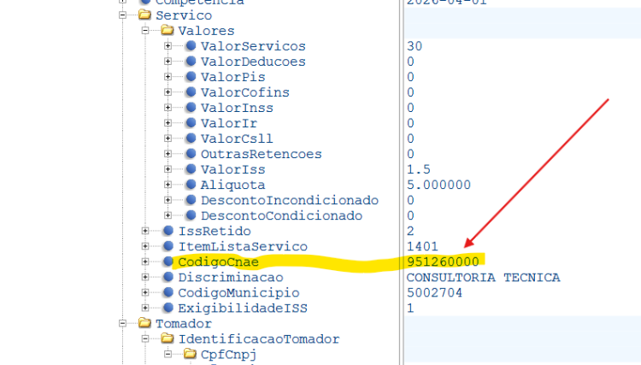
Task: Expand the ValorServicos node
Action: click(x=168, y=46)
